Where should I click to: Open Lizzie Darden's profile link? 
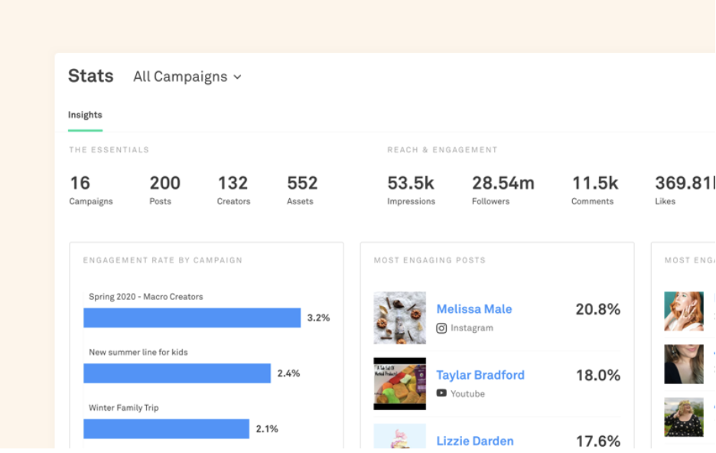pyautogui.click(x=474, y=441)
